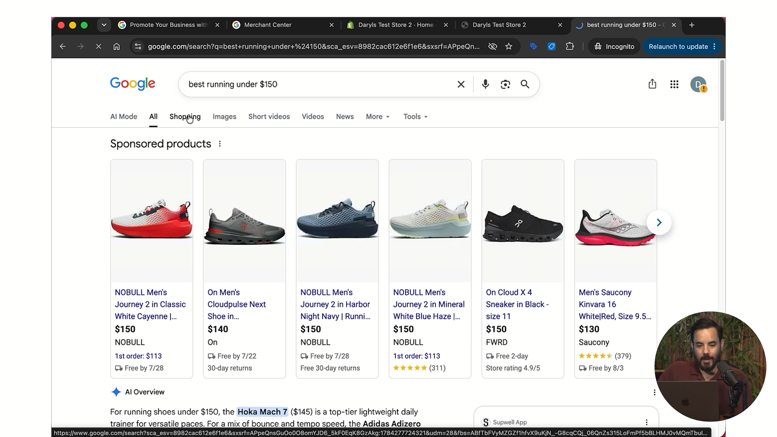Expand the More search filters dropdown
This screenshot has height=437, width=777.
378,117
